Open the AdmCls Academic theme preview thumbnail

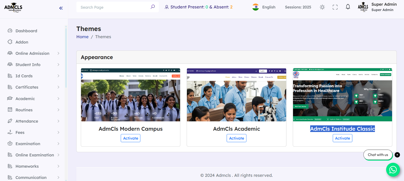click(236, 95)
